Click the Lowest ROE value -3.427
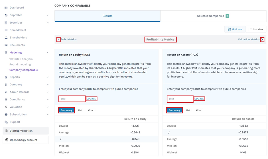The width and height of the screenshot is (268, 159). click(x=135, y=126)
